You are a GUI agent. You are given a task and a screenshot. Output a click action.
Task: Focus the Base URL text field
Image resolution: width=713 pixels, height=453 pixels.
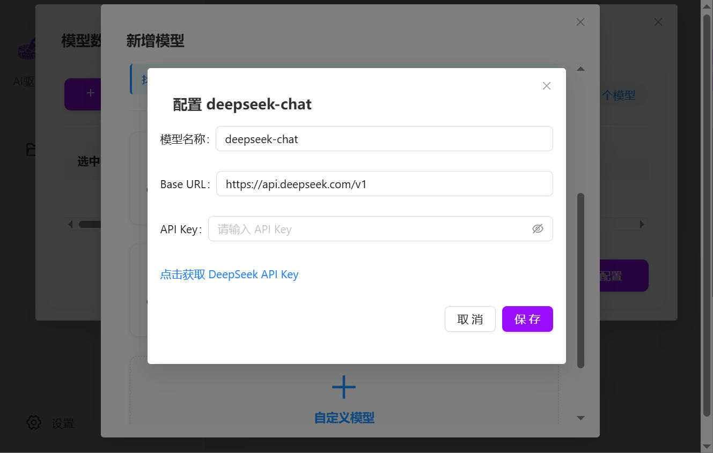click(384, 184)
